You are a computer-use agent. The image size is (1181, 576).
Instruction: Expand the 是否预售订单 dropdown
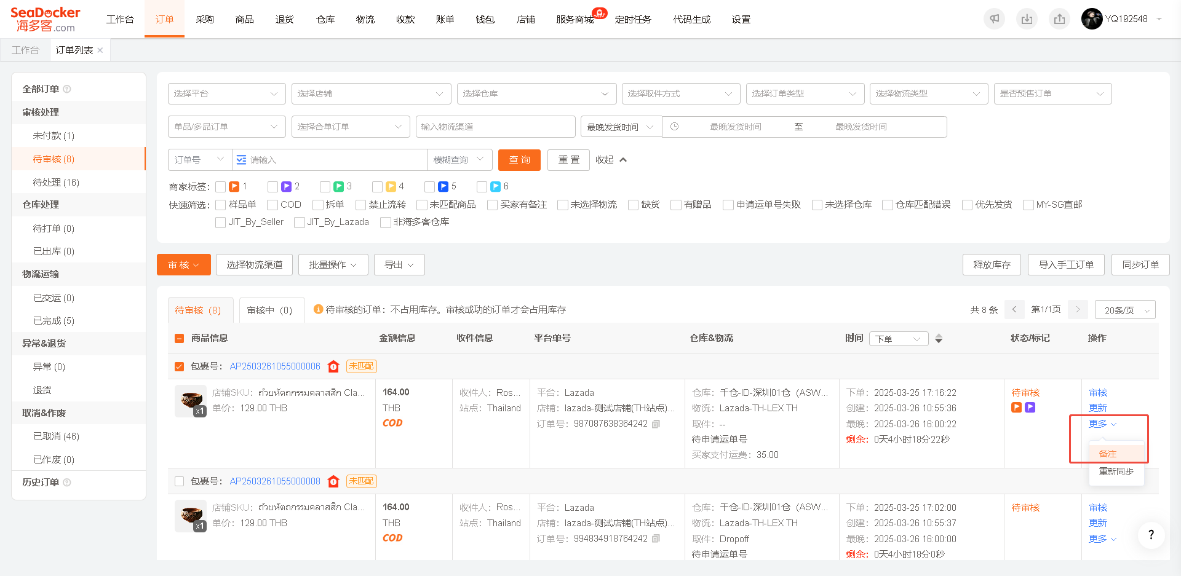1053,93
